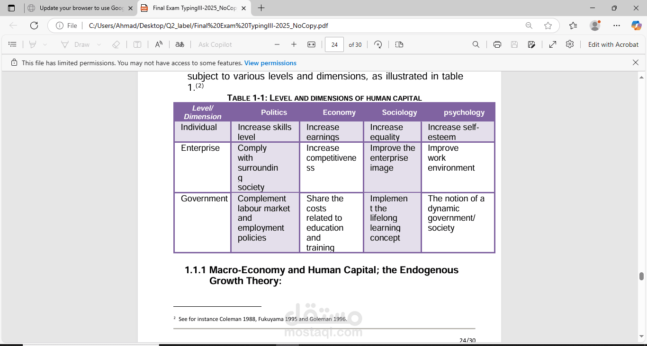647x346 pixels.
Task: Click the Government row label
Action: coord(204,199)
